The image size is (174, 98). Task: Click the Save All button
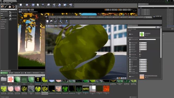click(17, 73)
